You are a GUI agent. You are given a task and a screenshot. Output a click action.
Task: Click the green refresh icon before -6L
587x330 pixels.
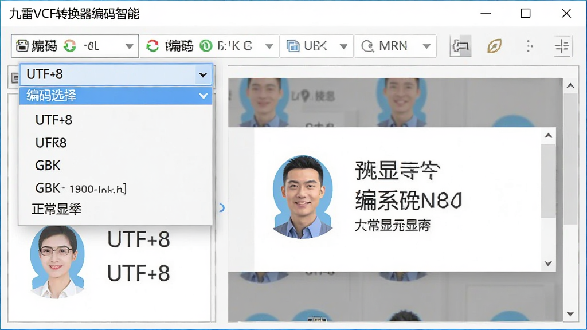[x=69, y=46]
